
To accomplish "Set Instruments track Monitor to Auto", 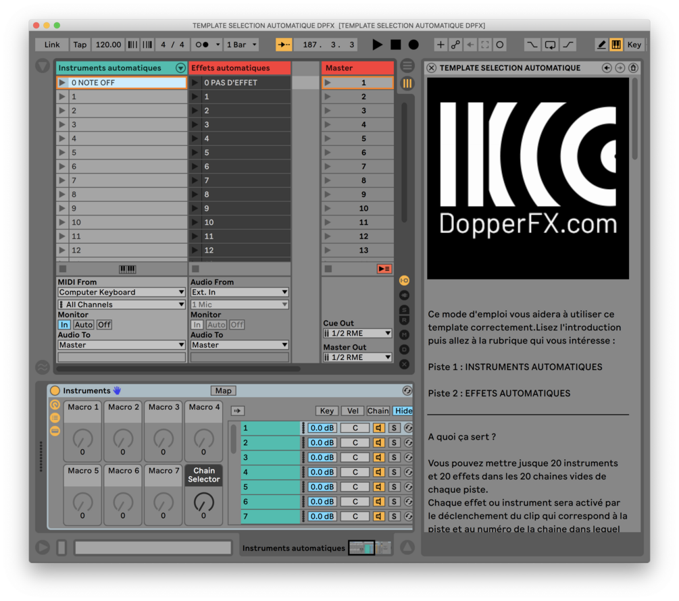I will (83, 325).
